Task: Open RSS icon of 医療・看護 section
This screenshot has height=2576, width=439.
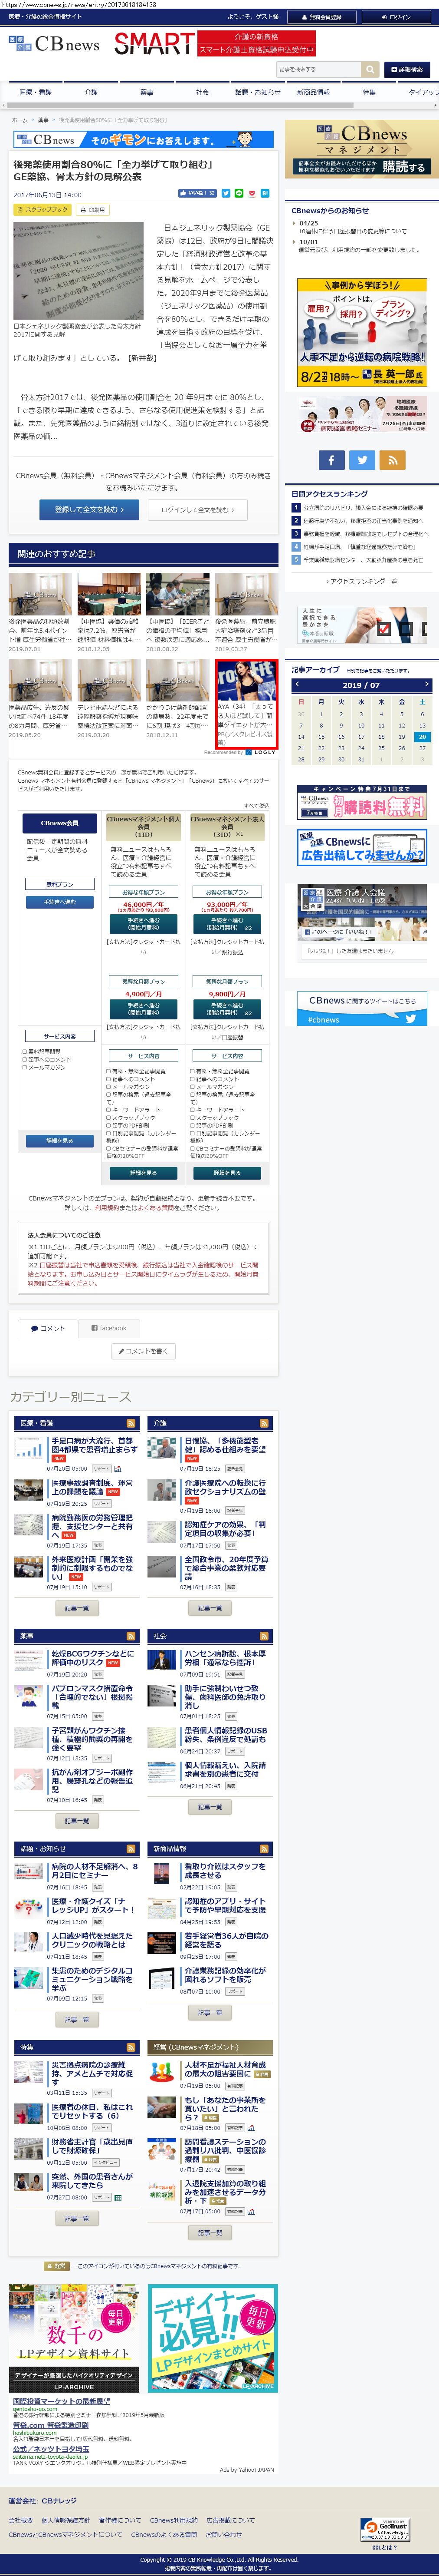Action: click(x=131, y=1423)
